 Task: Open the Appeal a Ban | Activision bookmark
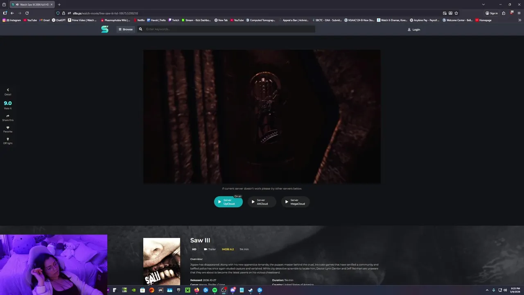pyautogui.click(x=294, y=20)
